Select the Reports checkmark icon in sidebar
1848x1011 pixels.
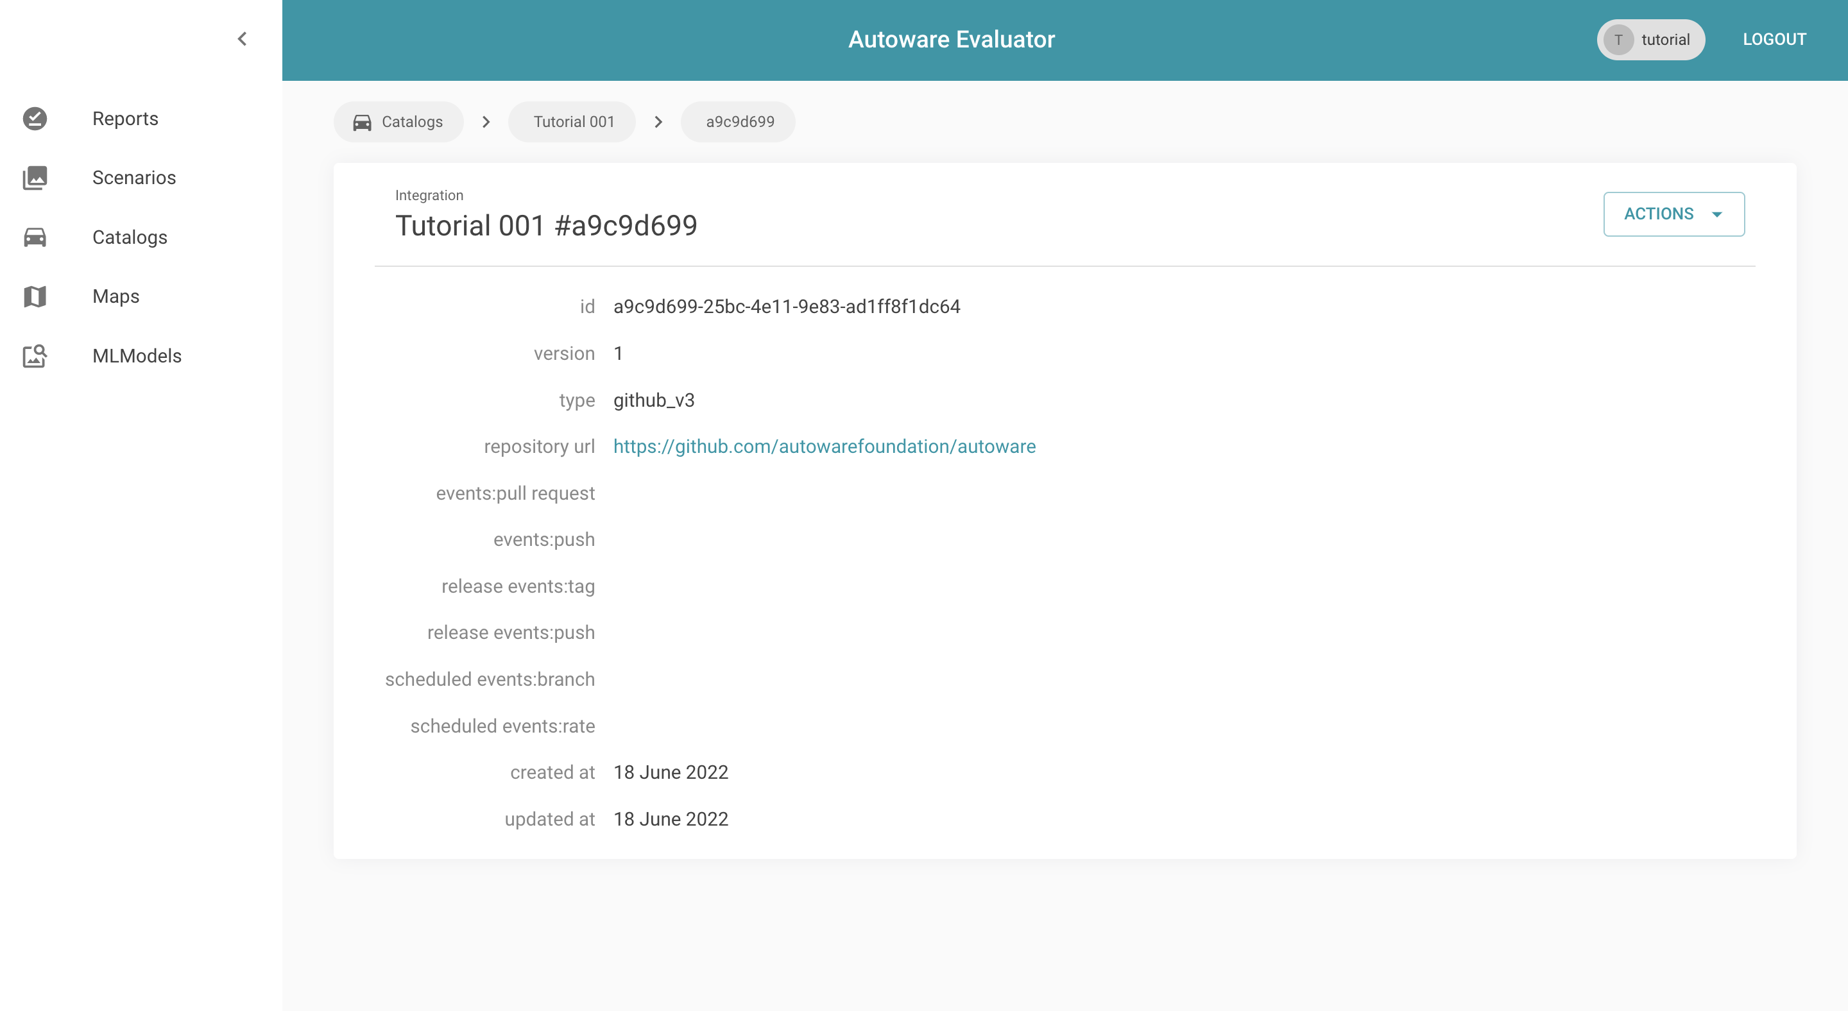[35, 118]
